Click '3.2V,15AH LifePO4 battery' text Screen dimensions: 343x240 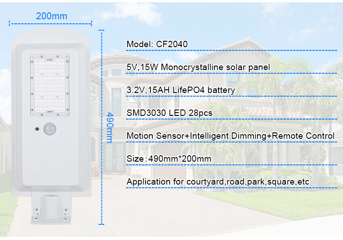tap(181, 90)
